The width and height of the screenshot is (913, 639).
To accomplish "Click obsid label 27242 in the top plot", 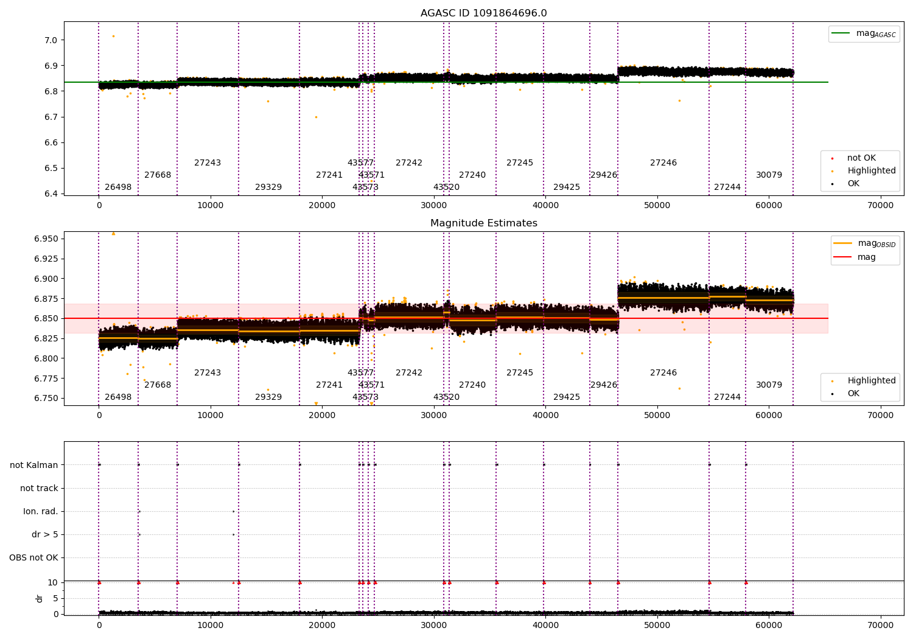I will click(409, 163).
